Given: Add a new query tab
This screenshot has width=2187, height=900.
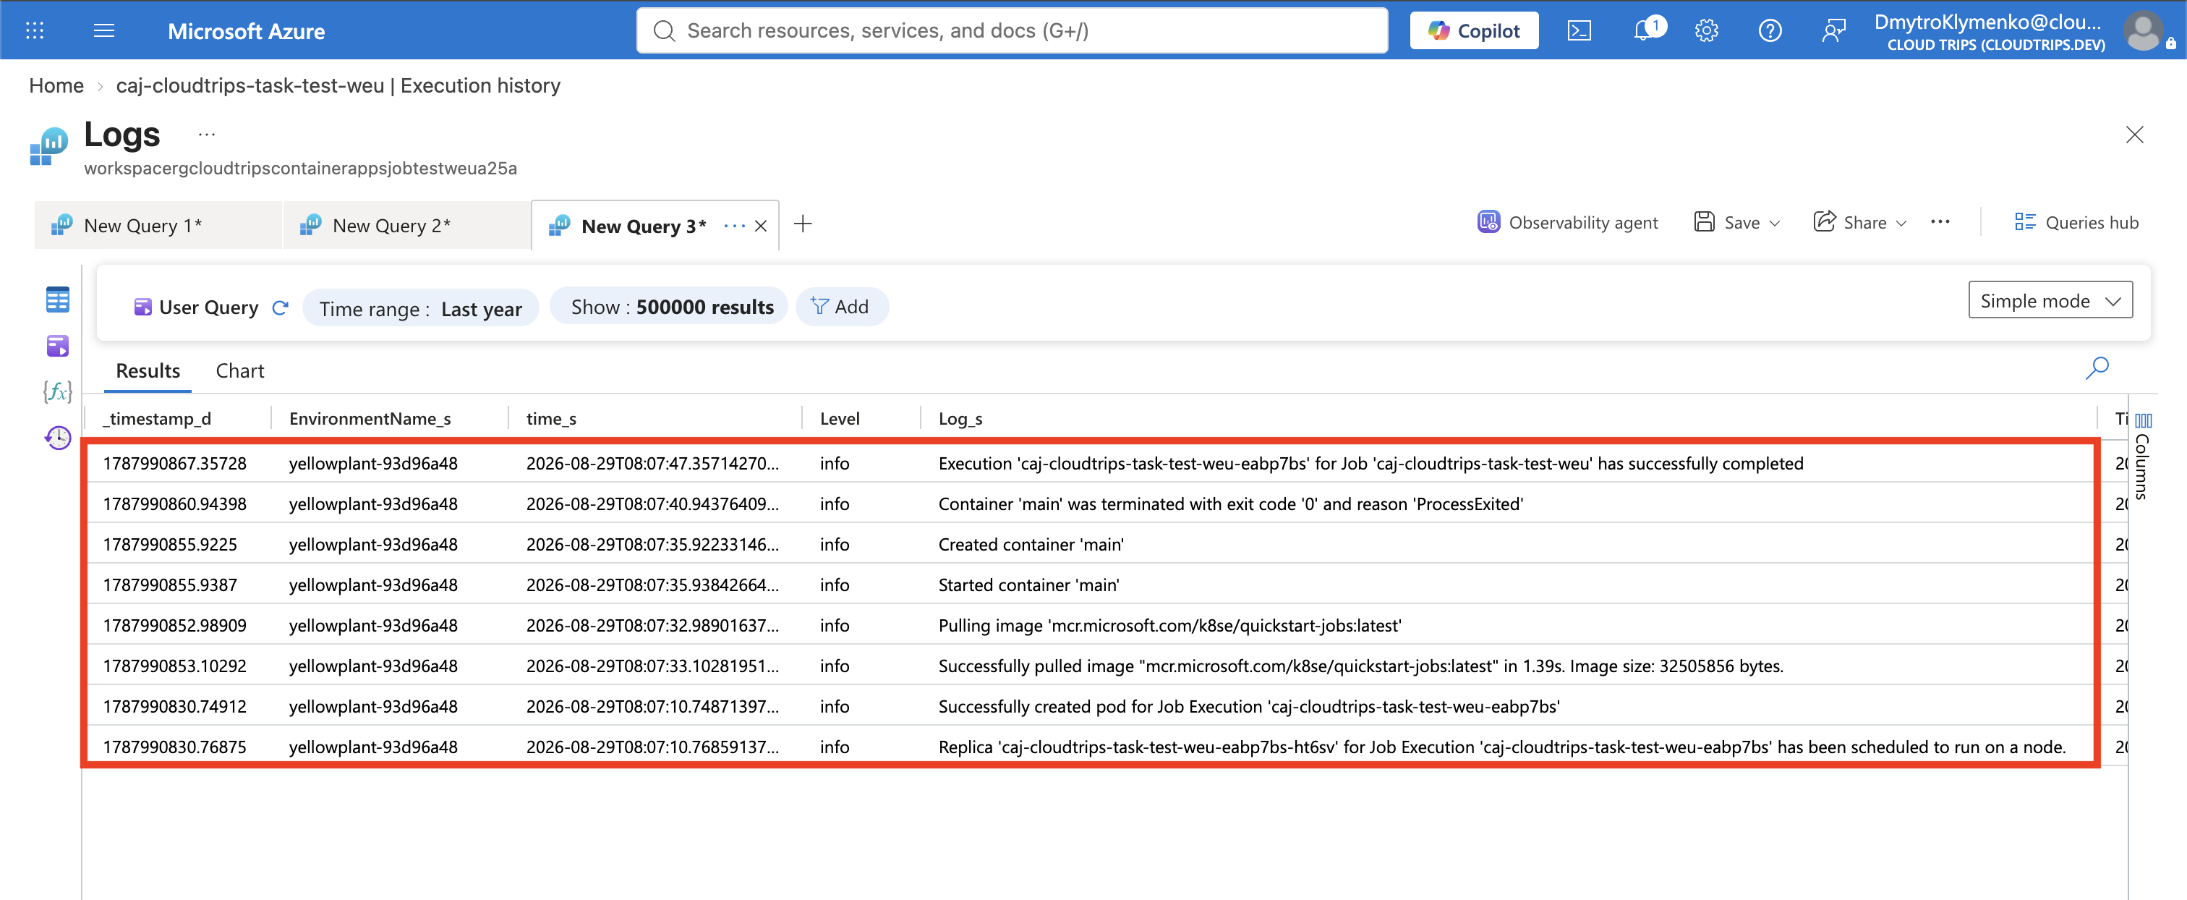Looking at the screenshot, I should (x=803, y=224).
